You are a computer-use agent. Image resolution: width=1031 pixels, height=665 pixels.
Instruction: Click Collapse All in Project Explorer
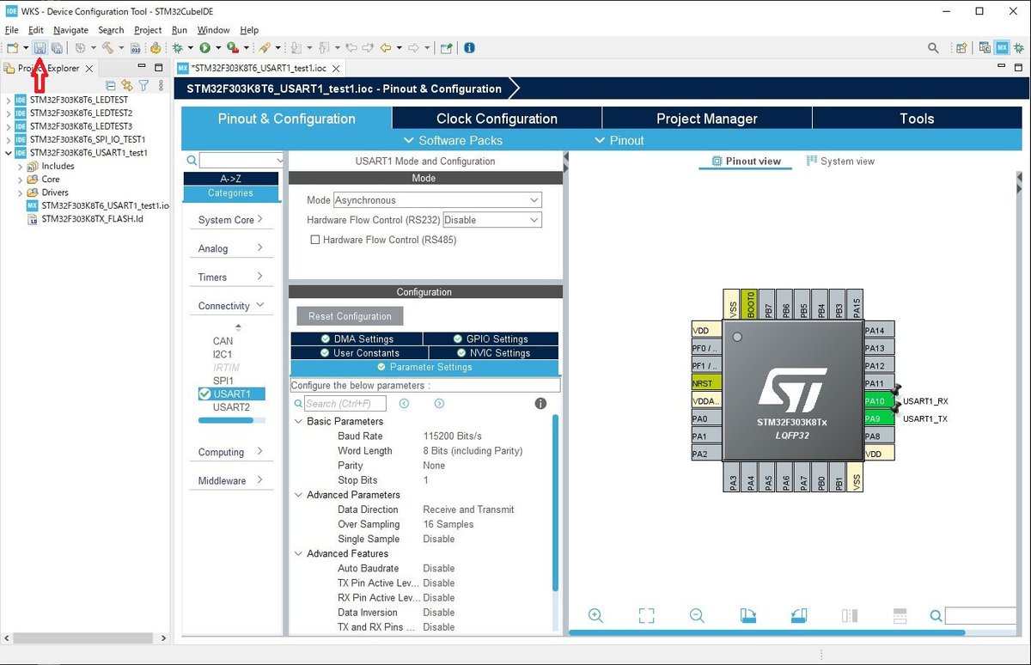click(111, 85)
